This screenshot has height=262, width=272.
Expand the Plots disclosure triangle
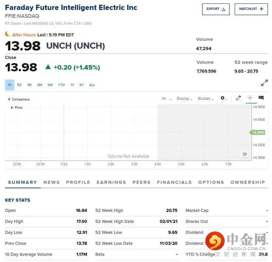(x=12, y=108)
